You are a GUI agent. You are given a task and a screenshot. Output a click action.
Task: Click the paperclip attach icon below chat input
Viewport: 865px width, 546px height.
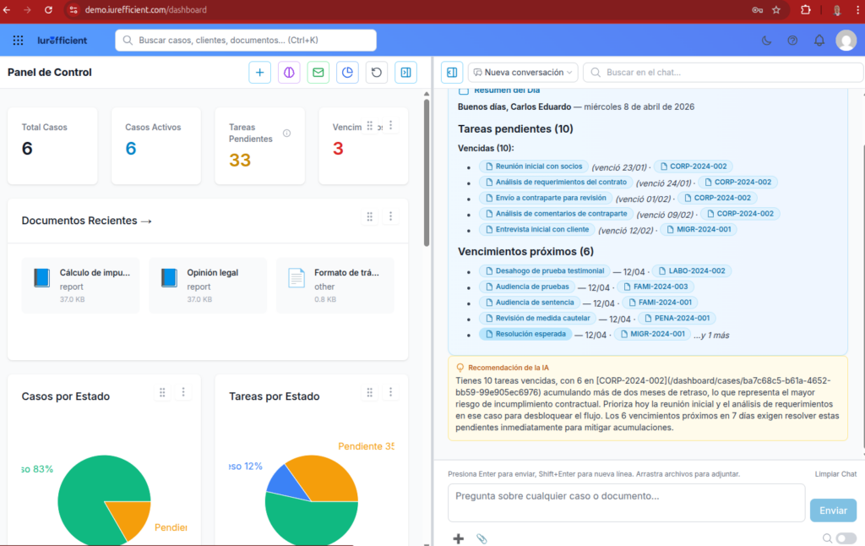tap(481, 538)
